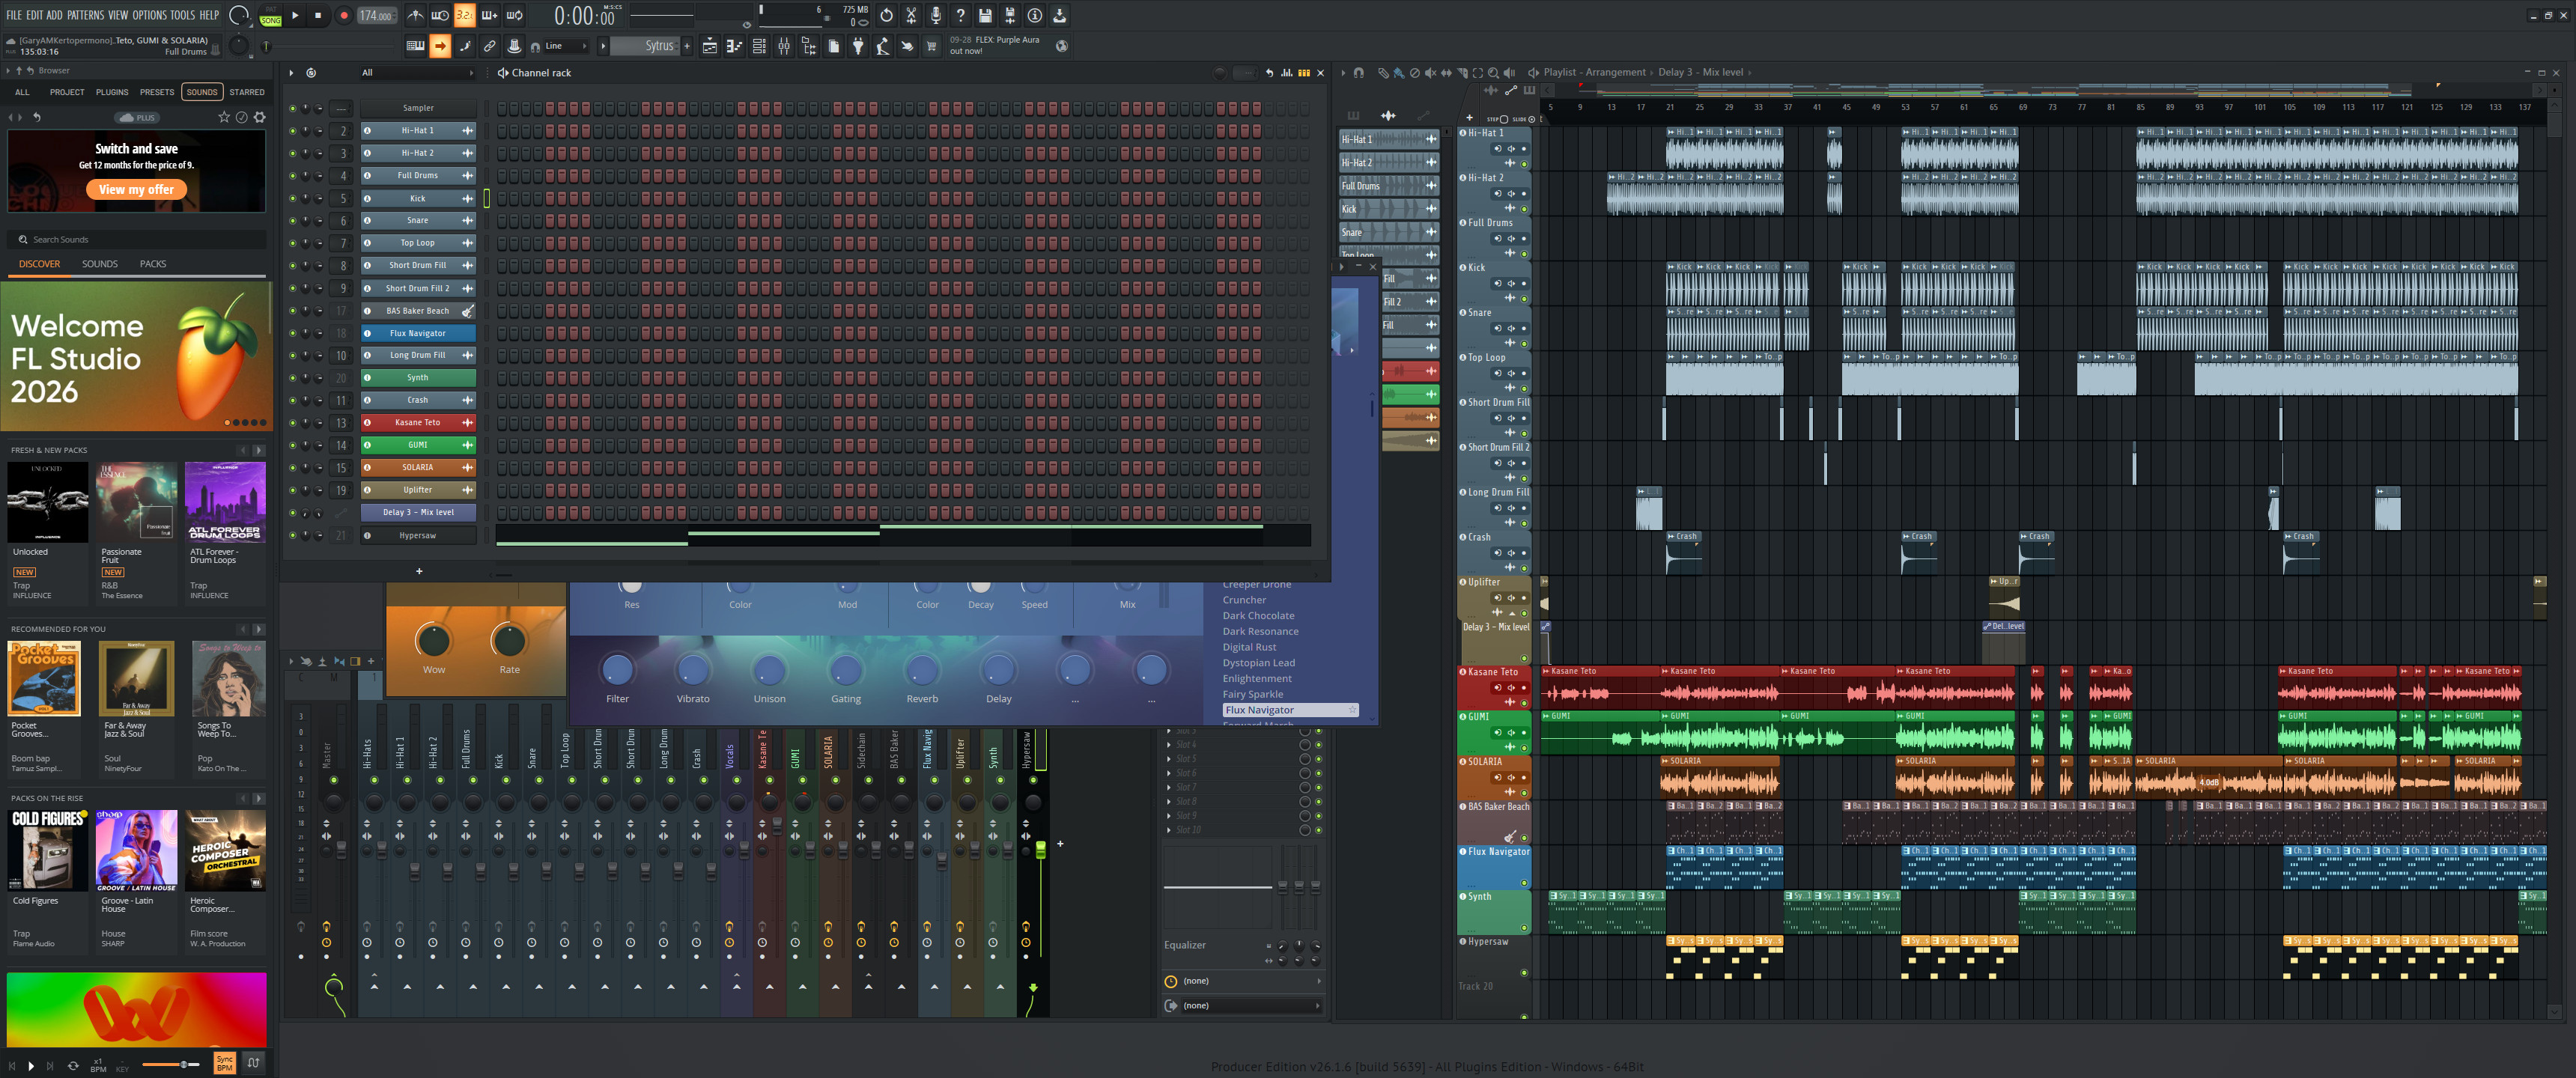Select the mute tool in Playlist toolbar

tap(1430, 73)
